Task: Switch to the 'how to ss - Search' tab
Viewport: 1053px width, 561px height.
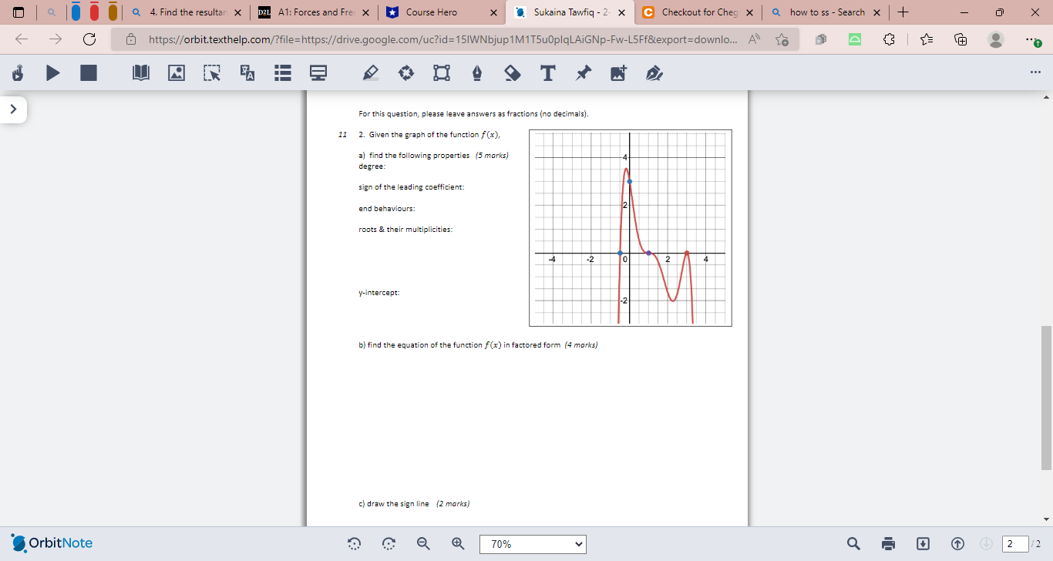Action: [x=826, y=12]
